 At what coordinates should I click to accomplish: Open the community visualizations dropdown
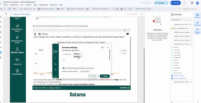(88, 9)
